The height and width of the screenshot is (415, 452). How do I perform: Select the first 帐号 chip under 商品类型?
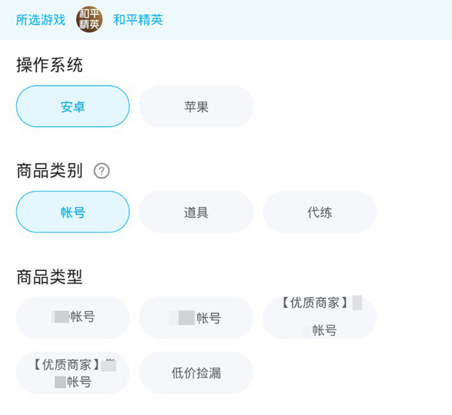coord(73,318)
